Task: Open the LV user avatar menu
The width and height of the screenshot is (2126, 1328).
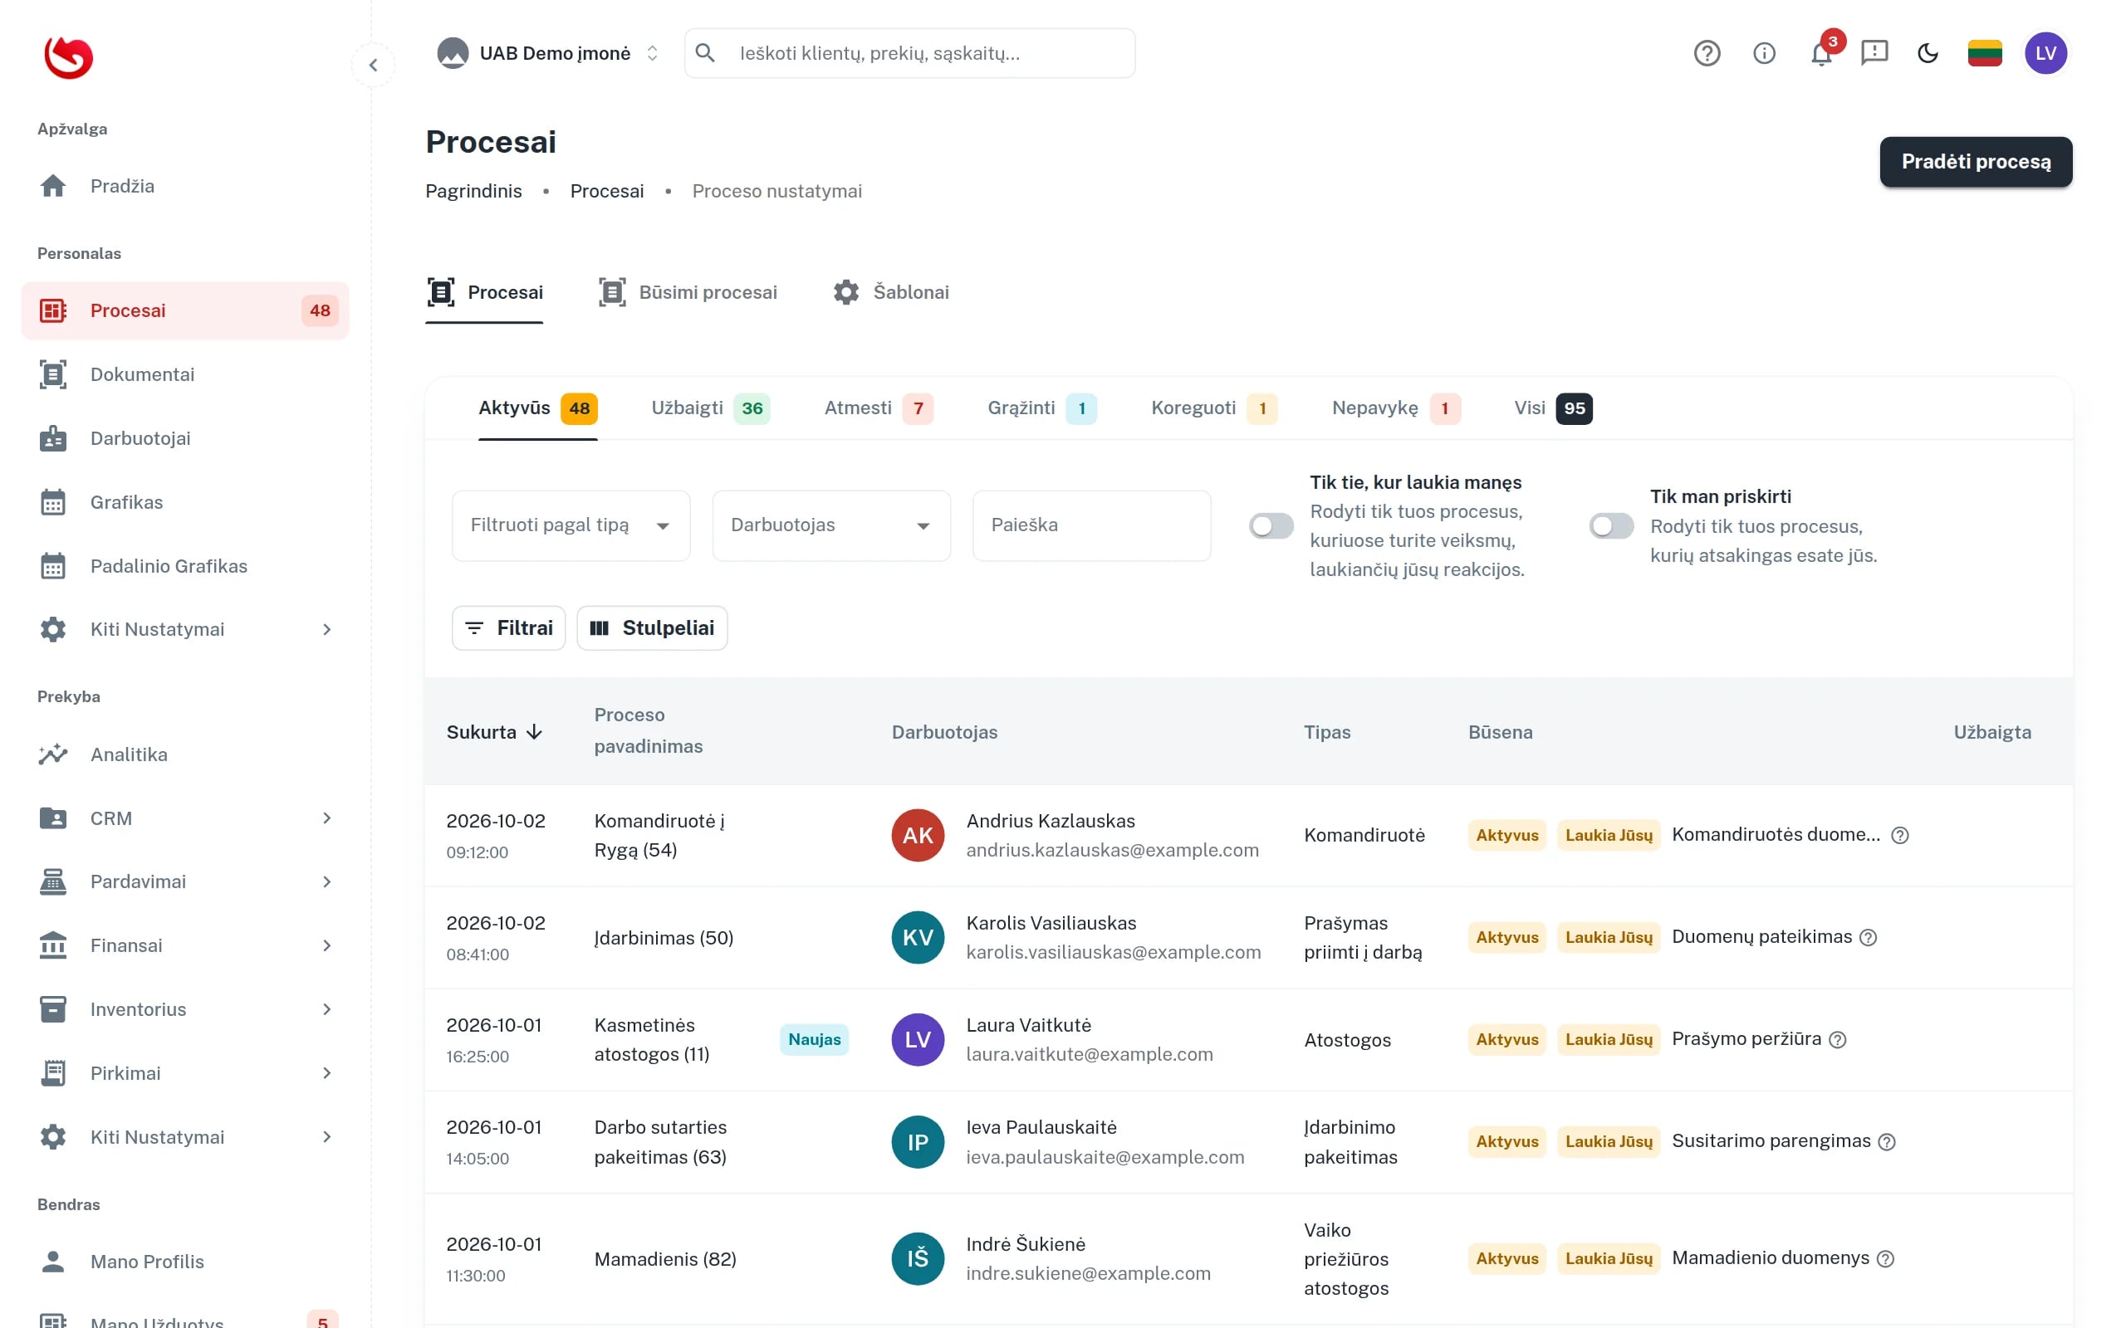Action: [2045, 54]
